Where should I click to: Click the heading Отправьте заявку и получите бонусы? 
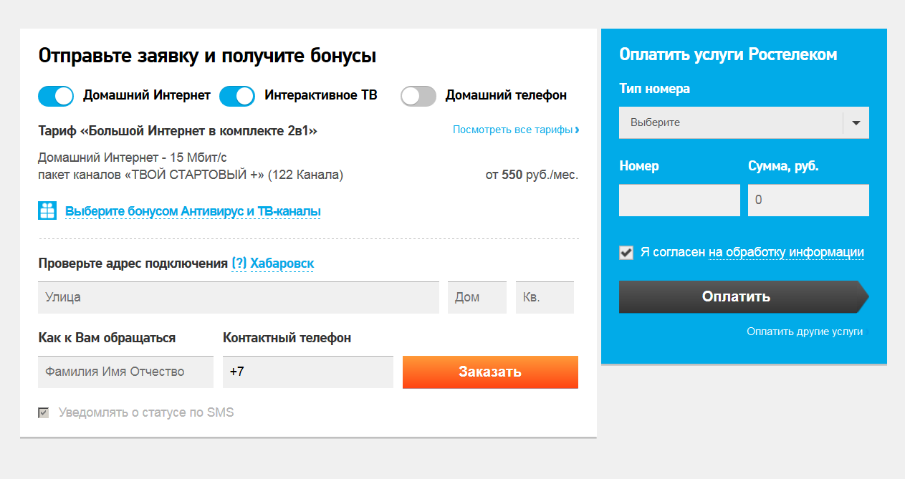click(x=207, y=56)
